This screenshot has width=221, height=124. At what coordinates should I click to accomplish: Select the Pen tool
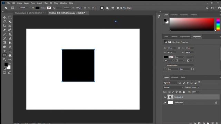click(10, 47)
